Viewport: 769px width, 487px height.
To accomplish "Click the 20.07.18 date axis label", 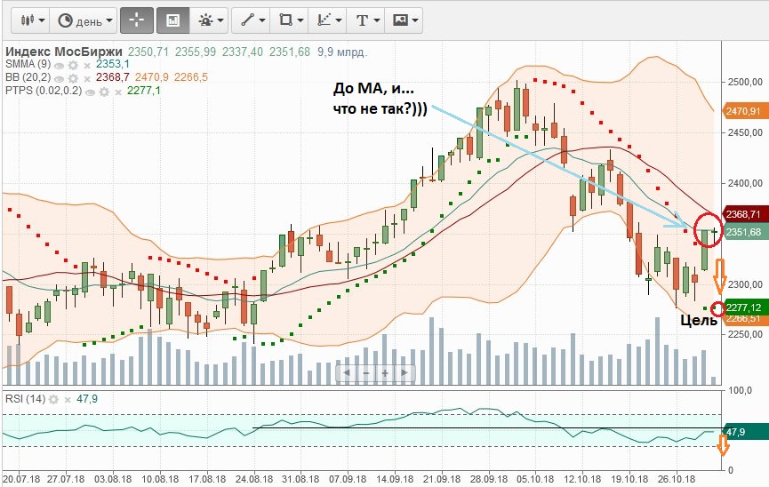I will (20, 479).
